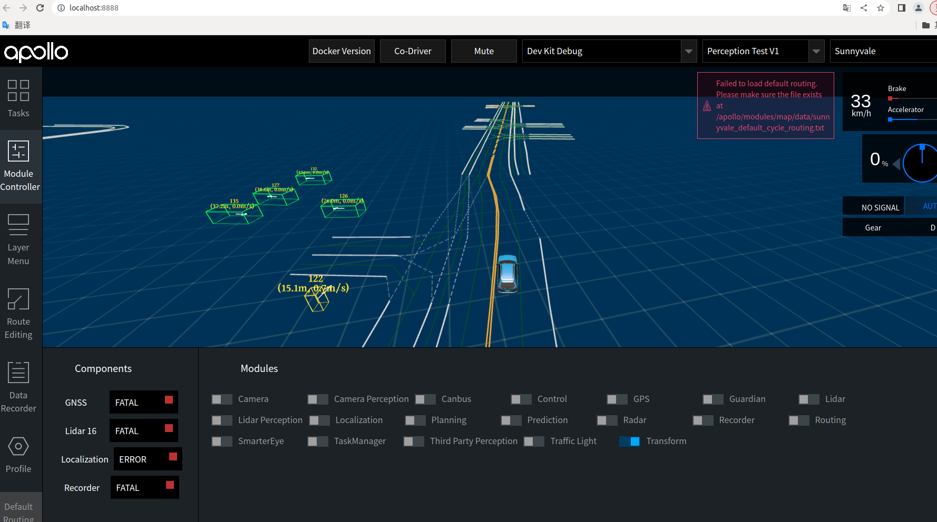Click the Accelerator level bar
Viewport: 937px width, 522px height.
(912, 119)
